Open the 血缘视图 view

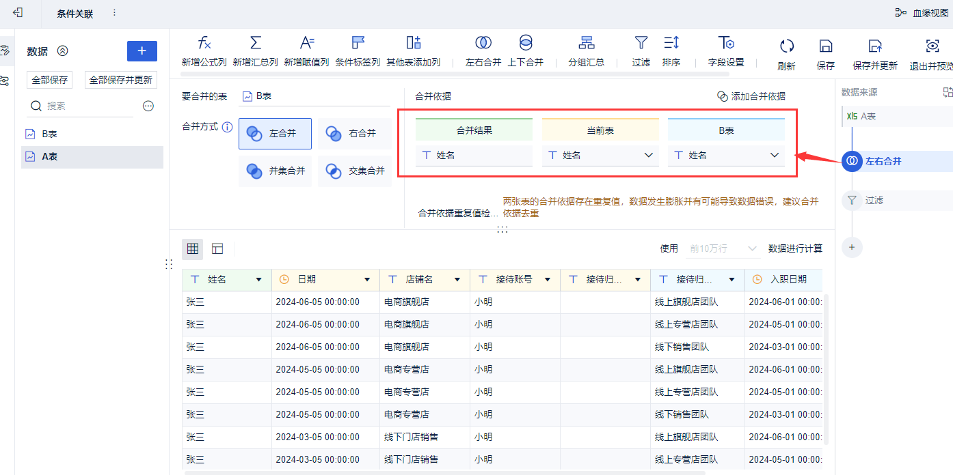tap(922, 13)
